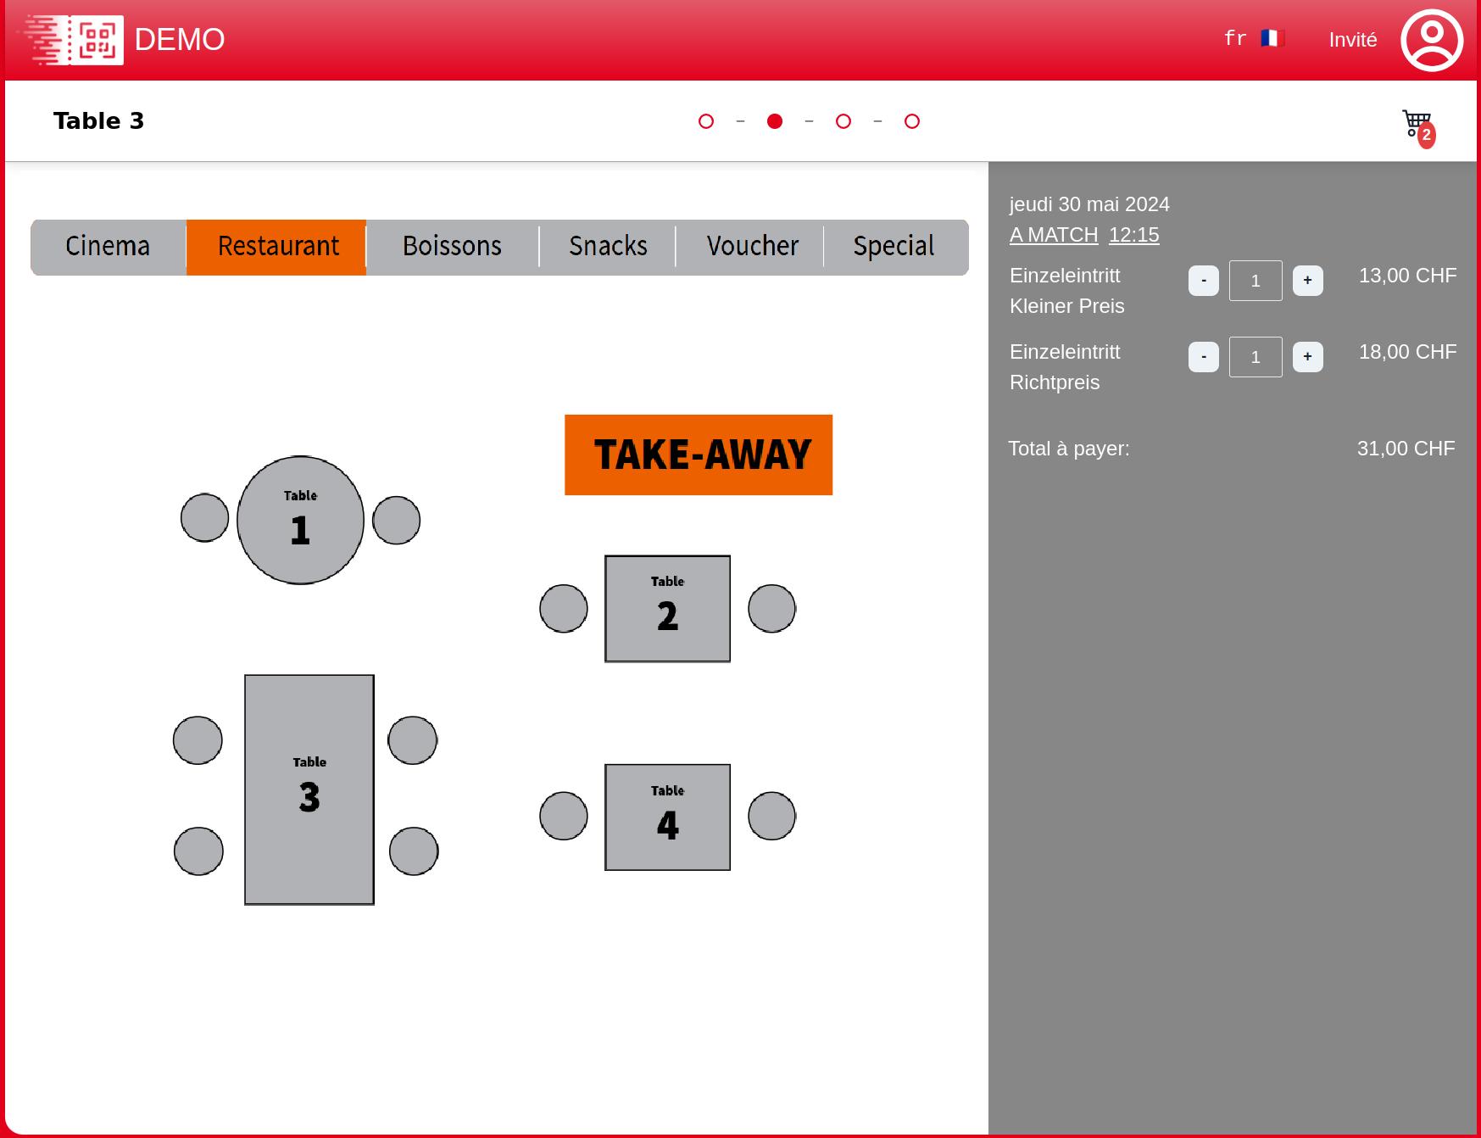Go to the first step indicator dot
The image size is (1481, 1138).
tap(705, 121)
